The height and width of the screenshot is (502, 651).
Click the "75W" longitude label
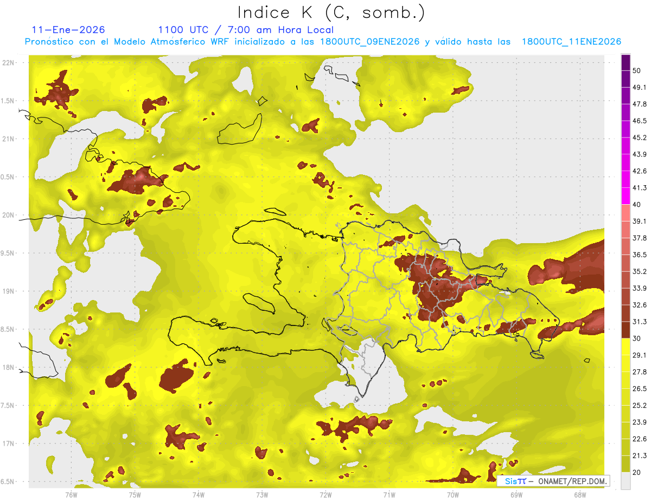click(135, 494)
